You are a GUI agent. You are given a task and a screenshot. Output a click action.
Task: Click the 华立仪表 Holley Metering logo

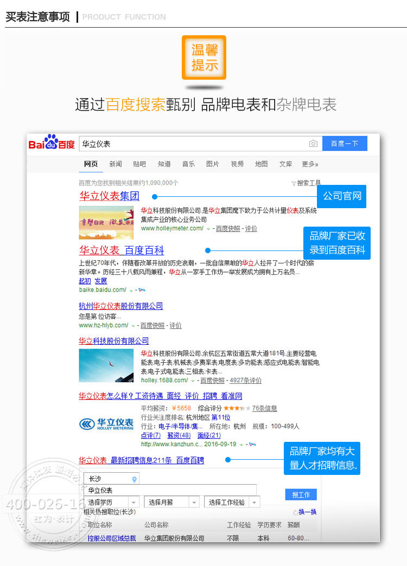click(x=106, y=424)
